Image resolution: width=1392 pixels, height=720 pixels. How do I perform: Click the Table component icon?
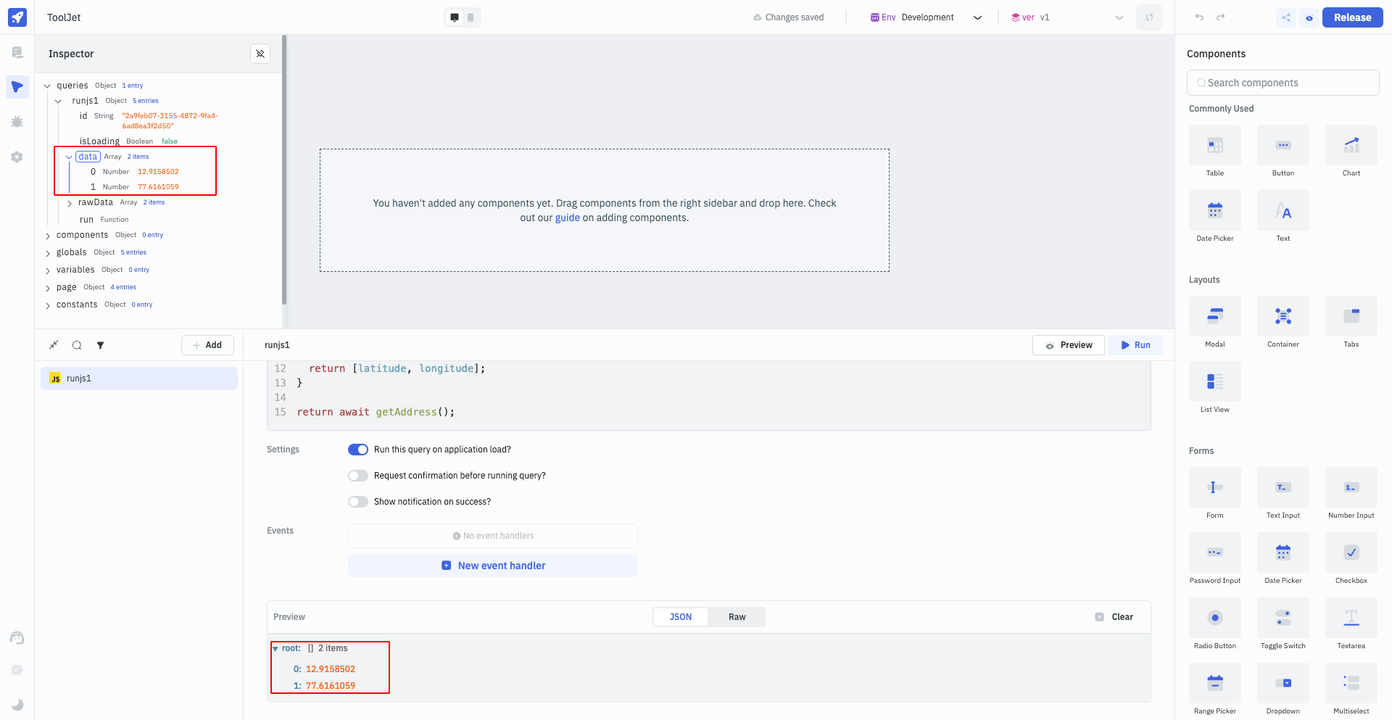pyautogui.click(x=1214, y=145)
